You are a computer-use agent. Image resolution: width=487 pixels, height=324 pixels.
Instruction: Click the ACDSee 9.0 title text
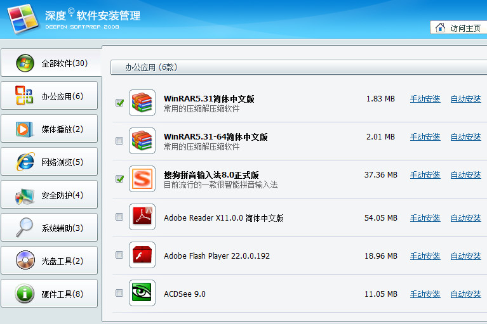185,294
